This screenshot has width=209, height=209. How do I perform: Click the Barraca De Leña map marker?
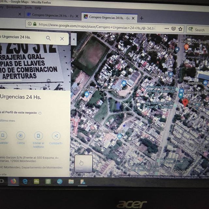click(177, 50)
